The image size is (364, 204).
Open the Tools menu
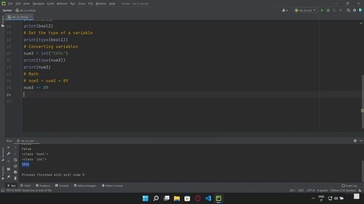click(81, 4)
